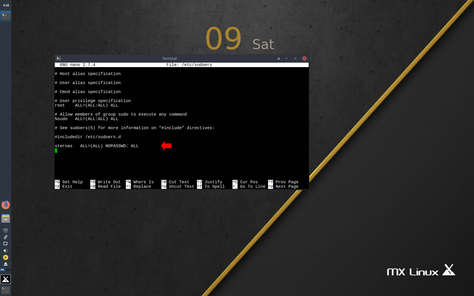This screenshot has width=474, height=296.
Task: Open the MX Linux start menu
Action: (6, 279)
